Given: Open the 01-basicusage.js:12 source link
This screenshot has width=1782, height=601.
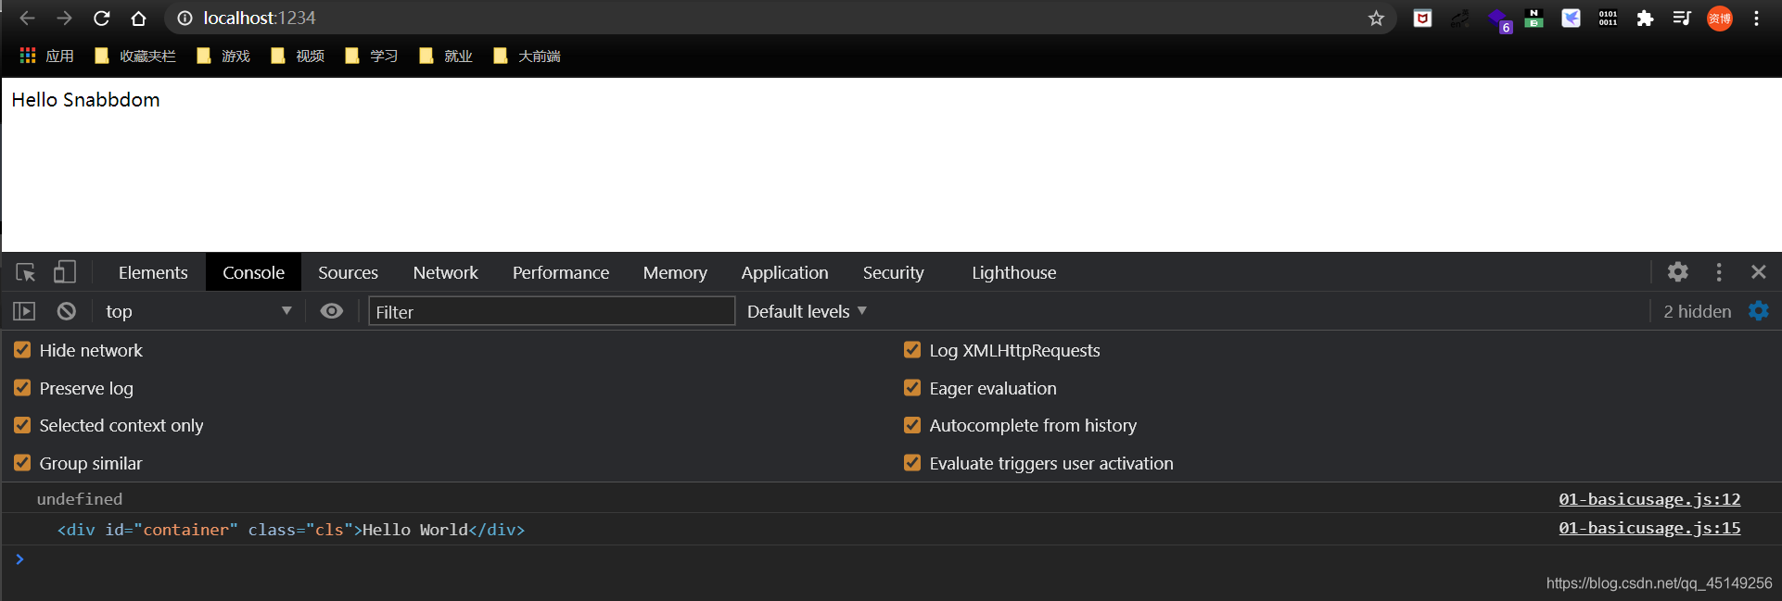Looking at the screenshot, I should pyautogui.click(x=1648, y=499).
